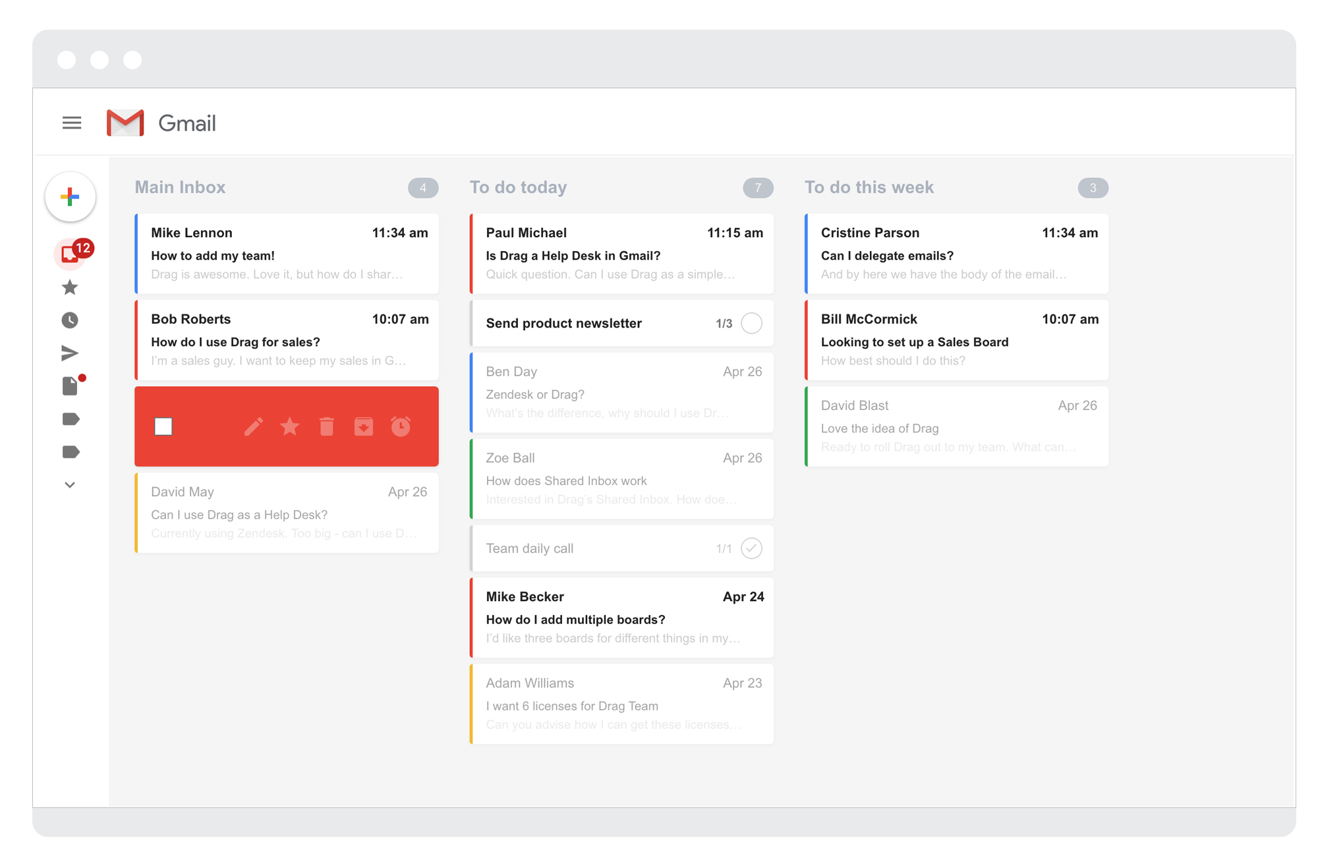Open Paul Michael's Help Desk email
Viewport: 1318px width, 862px height.
coord(621,254)
